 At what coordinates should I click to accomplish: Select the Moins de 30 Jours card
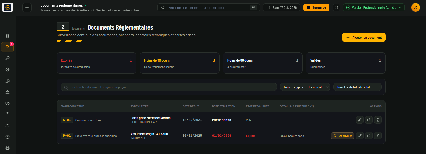point(179,63)
